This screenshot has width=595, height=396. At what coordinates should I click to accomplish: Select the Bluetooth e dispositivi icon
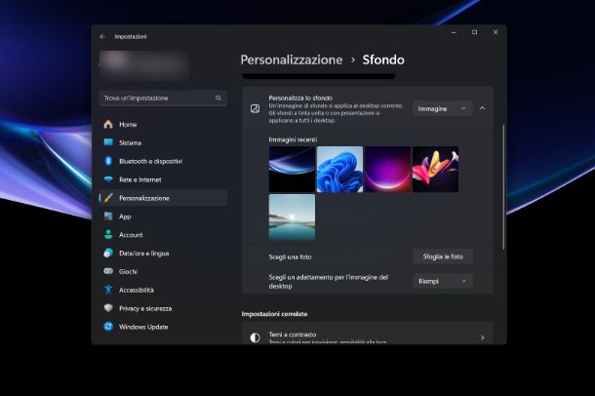(x=108, y=161)
